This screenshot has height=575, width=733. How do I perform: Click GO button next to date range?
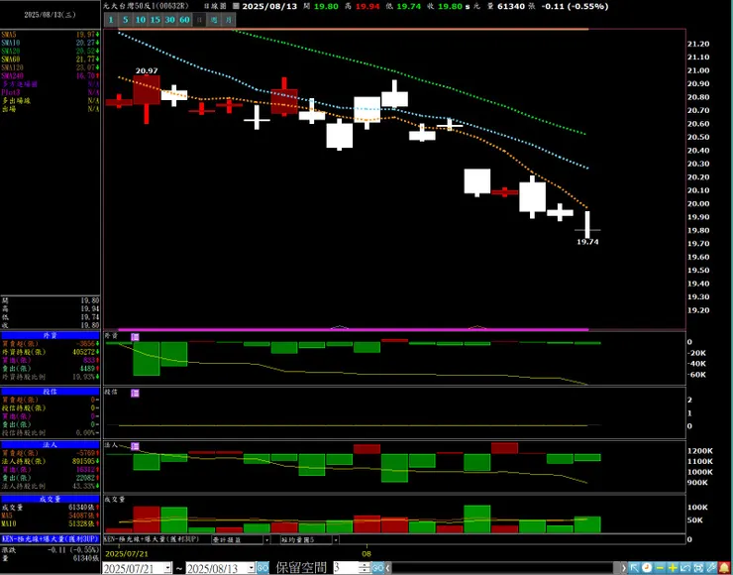[x=262, y=568]
